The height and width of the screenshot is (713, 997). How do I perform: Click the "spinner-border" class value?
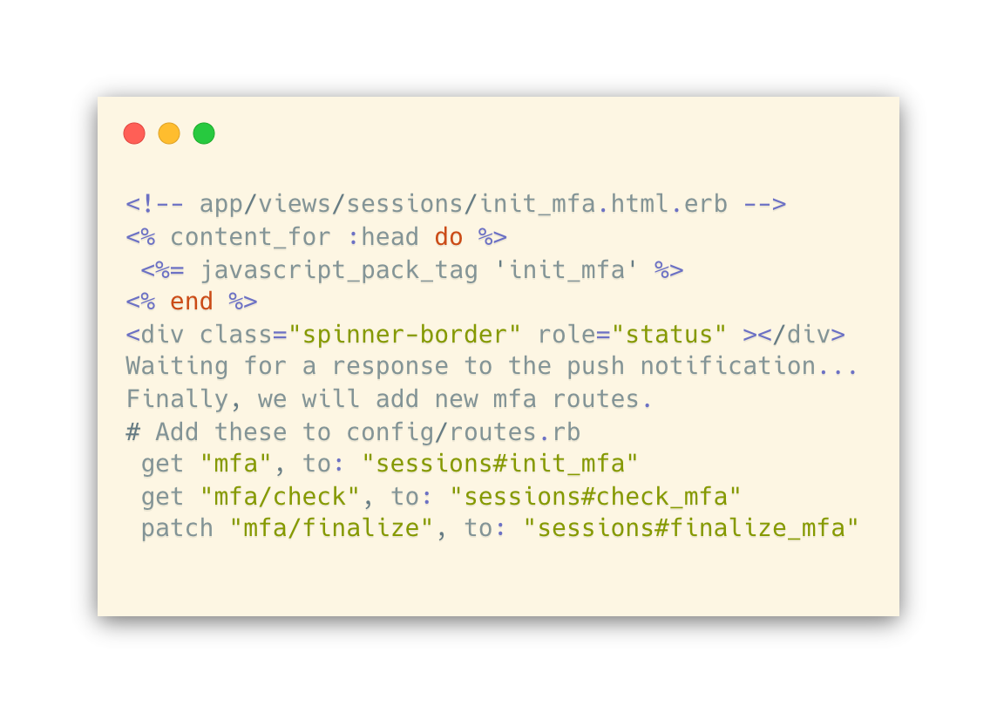point(404,335)
